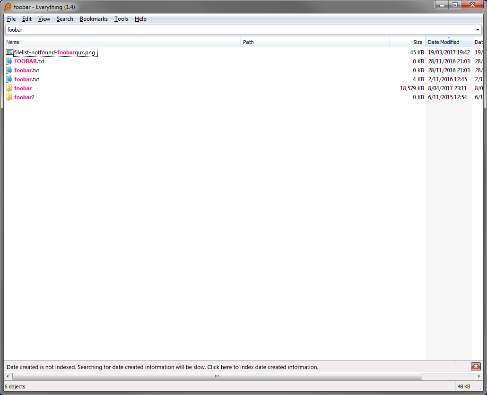Click the foobar2 folder icon
The height and width of the screenshot is (395, 487).
pyautogui.click(x=9, y=97)
